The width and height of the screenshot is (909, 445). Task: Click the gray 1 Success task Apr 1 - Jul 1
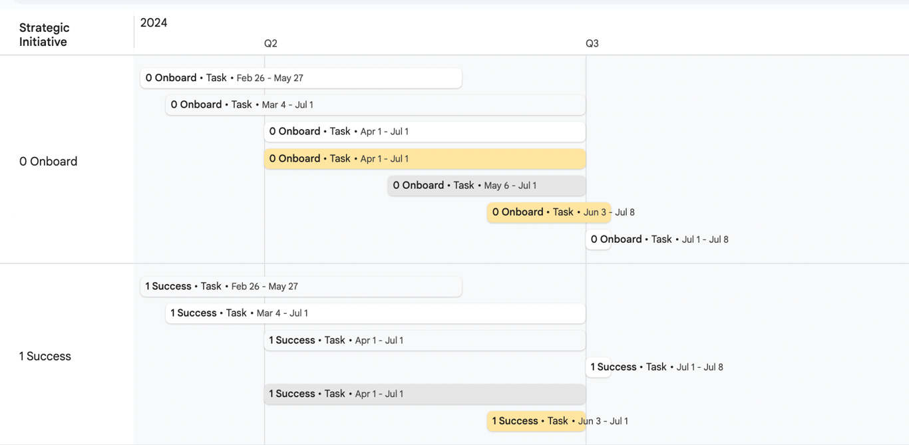pos(425,394)
